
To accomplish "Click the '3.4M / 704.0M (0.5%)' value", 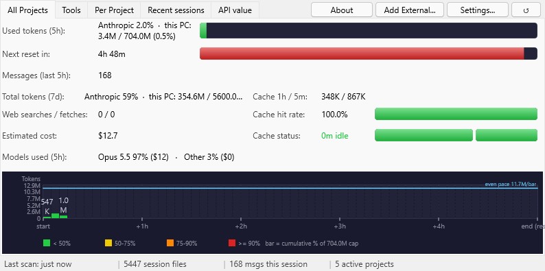I will point(137,36).
